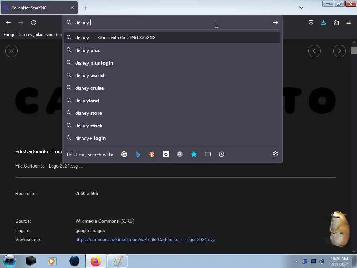Click the page vertical scrollbar thumb
The width and height of the screenshot is (357, 268).
coord(354,51)
